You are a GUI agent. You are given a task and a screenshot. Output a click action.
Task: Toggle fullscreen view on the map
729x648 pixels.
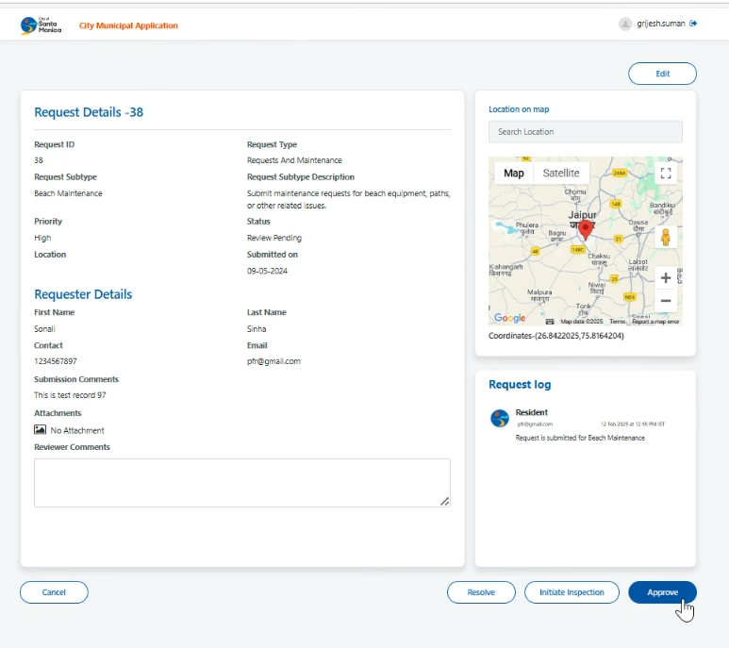pos(666,174)
